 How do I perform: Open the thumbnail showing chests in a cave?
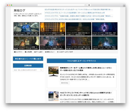[x=79, y=43]
